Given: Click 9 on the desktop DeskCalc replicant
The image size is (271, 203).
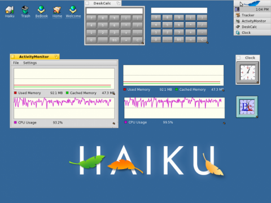Looking at the screenshot, I should [179, 17].
